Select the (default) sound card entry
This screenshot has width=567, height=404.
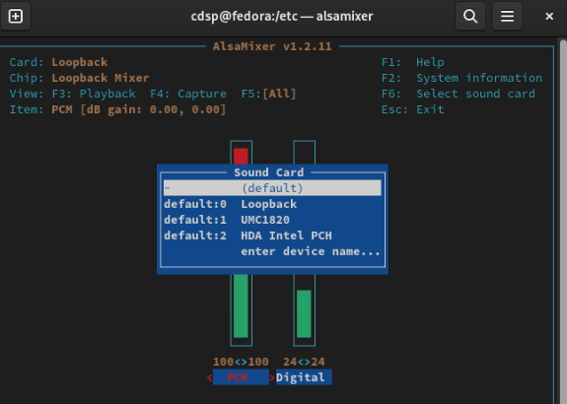(x=272, y=188)
